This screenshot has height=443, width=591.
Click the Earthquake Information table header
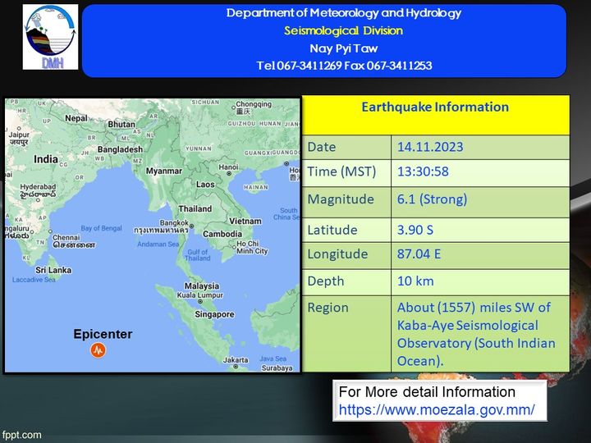(435, 107)
